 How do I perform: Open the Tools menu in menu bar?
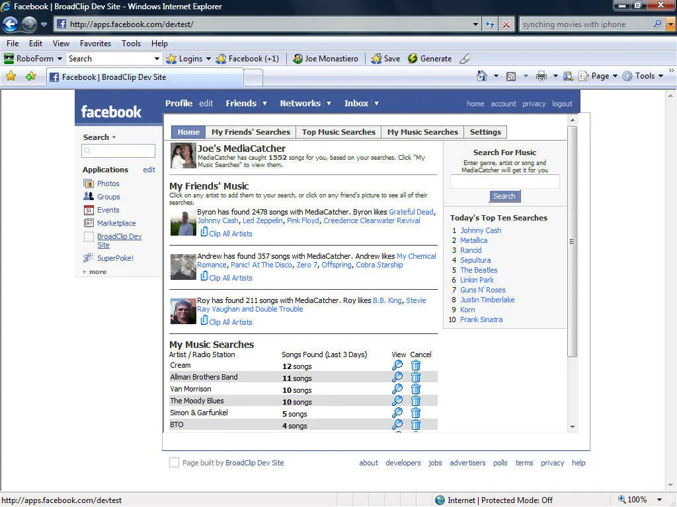(x=132, y=44)
